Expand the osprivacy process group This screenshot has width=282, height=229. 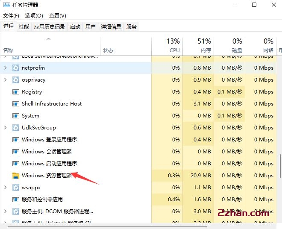(6, 80)
